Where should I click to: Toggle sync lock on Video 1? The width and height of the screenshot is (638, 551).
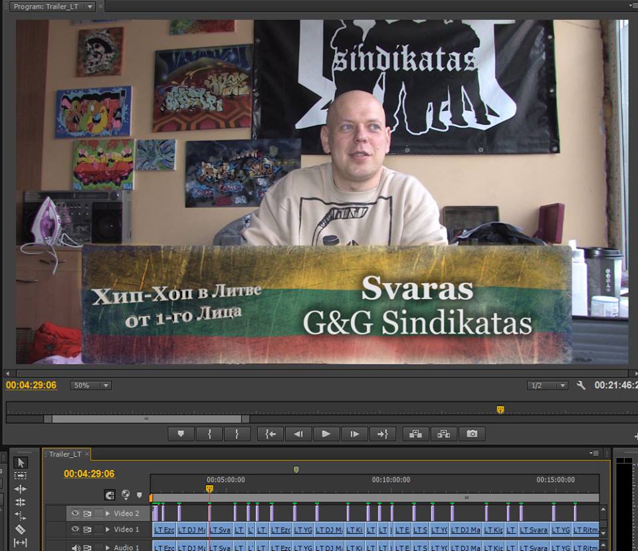coord(87,530)
